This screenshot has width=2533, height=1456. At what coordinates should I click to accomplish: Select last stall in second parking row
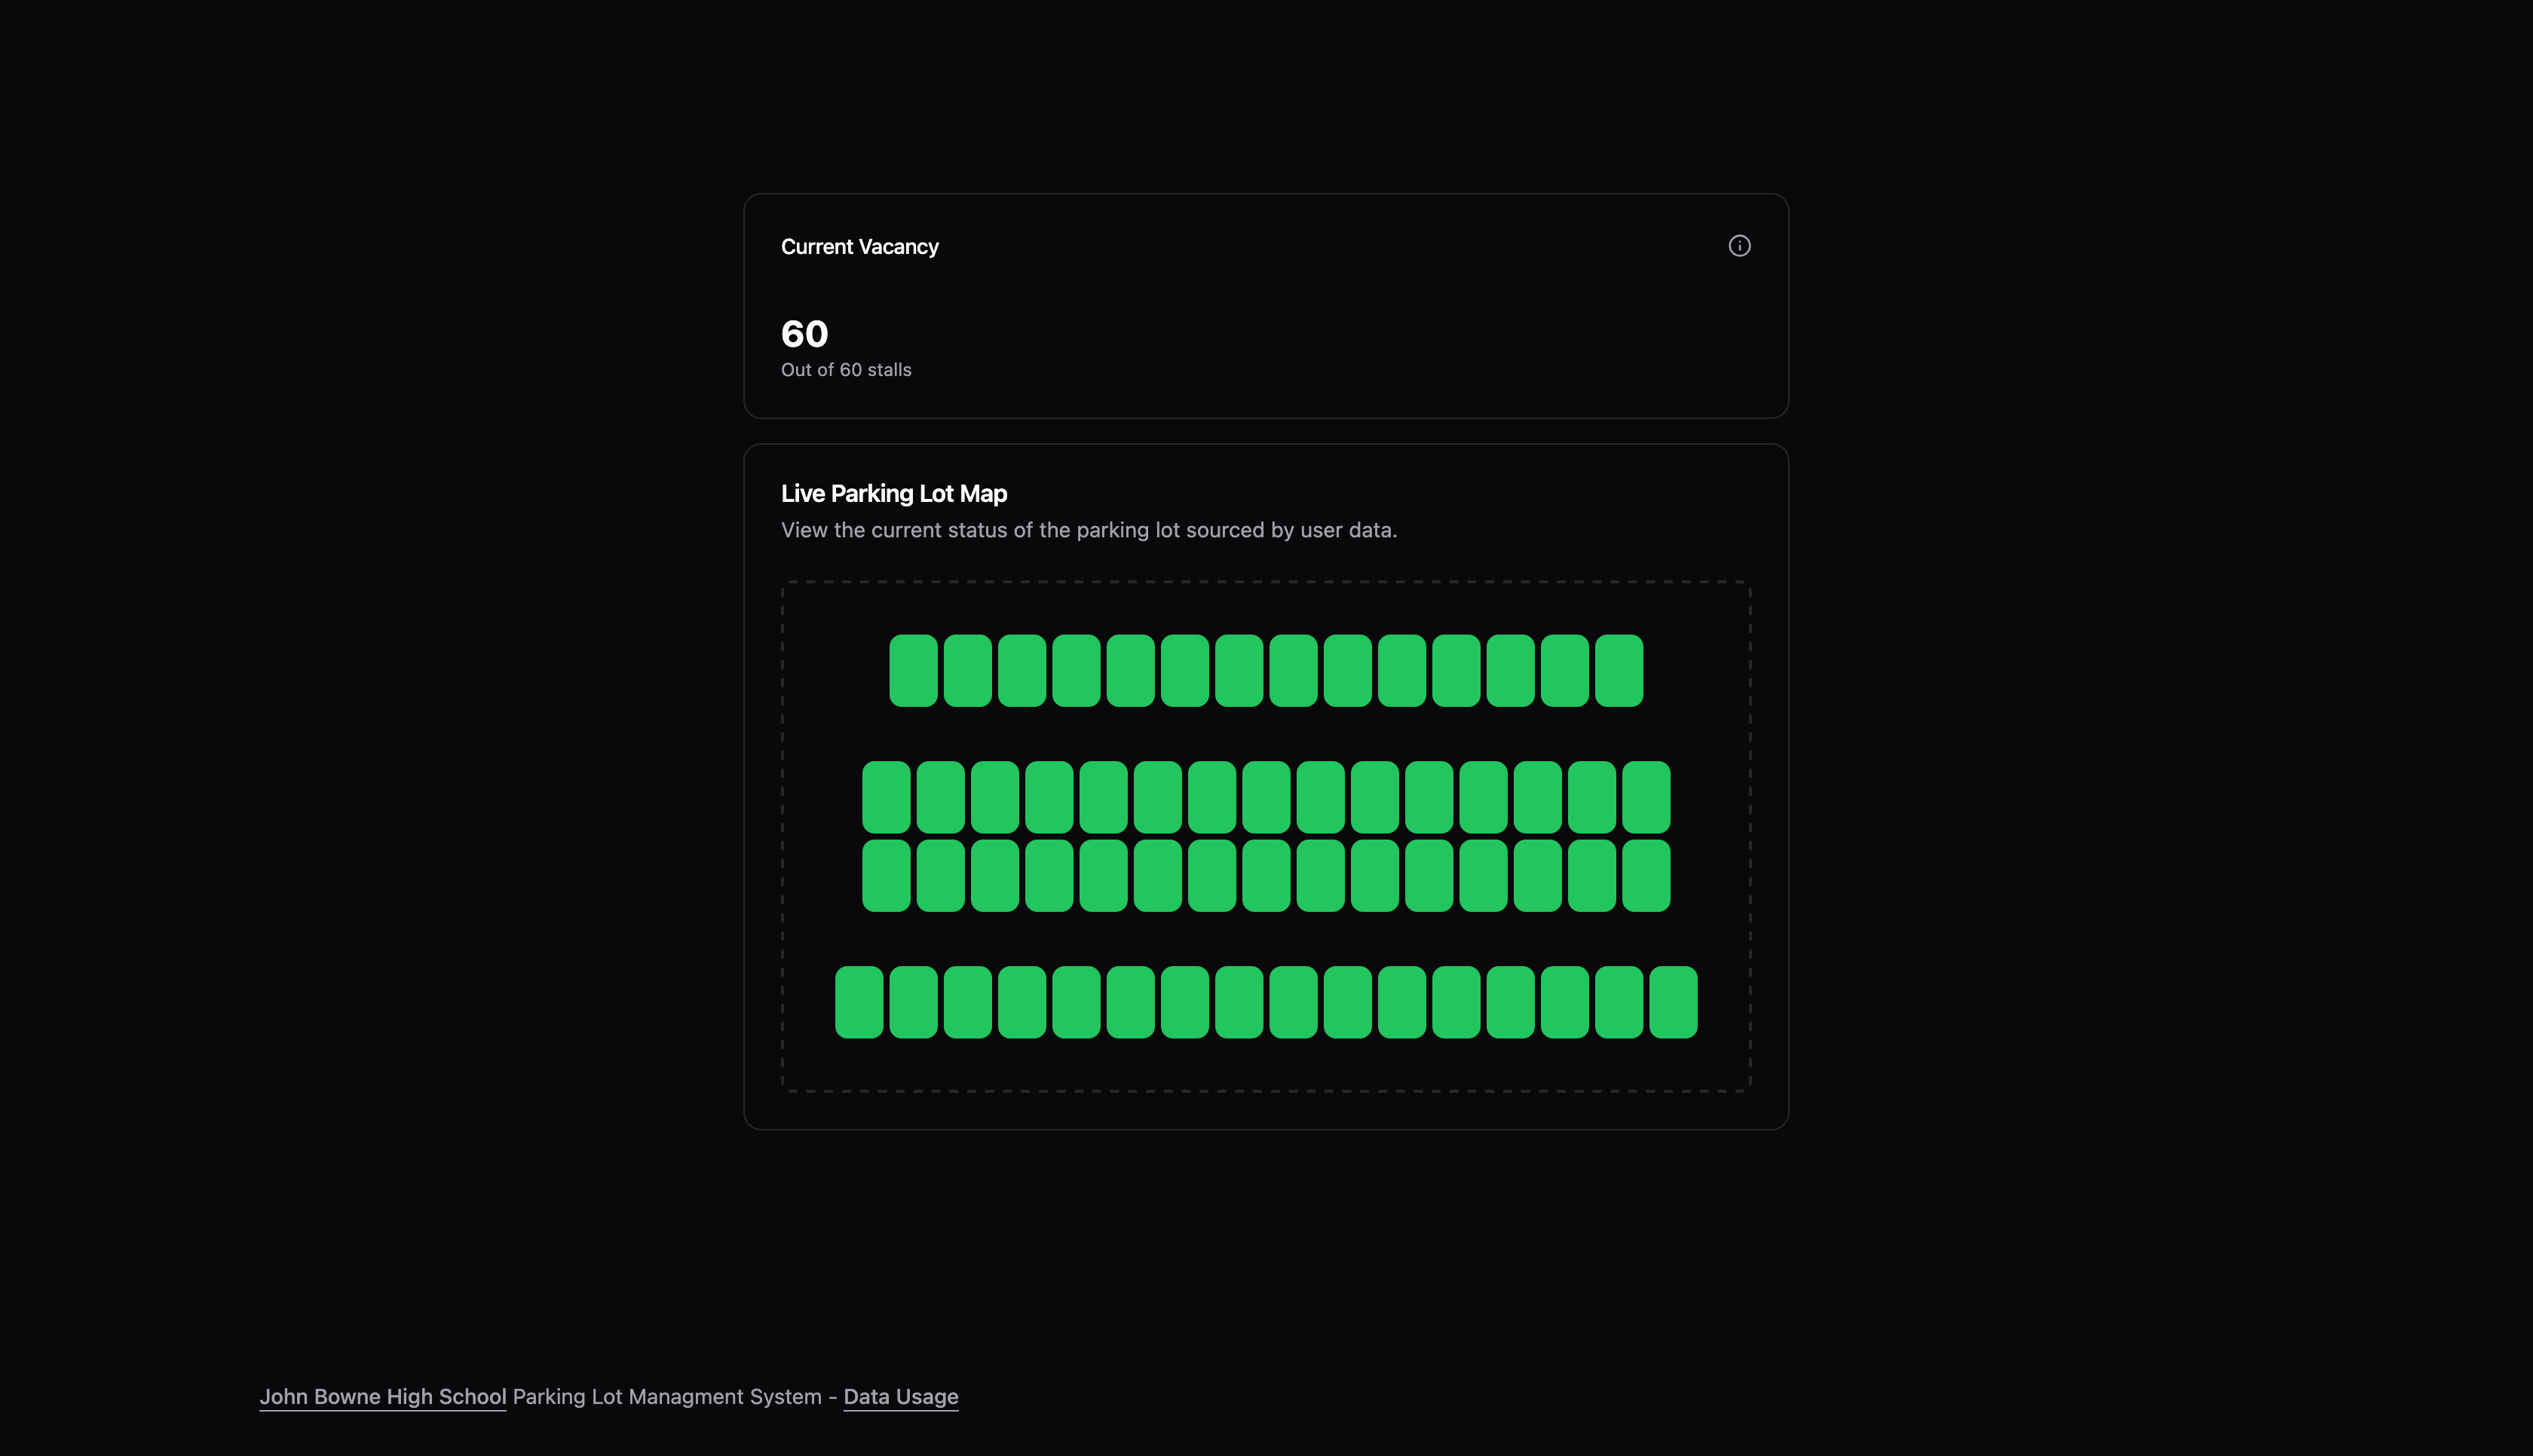1645,797
